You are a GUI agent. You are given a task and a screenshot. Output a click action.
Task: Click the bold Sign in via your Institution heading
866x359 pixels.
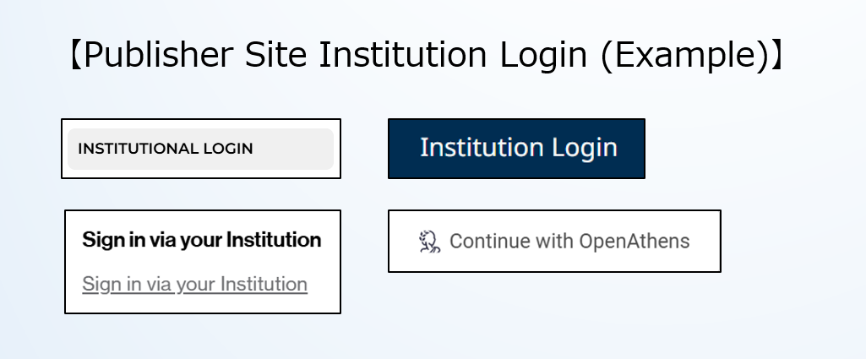(201, 240)
